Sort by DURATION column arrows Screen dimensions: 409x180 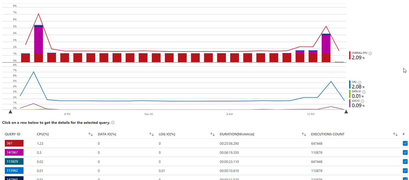tap(304, 134)
